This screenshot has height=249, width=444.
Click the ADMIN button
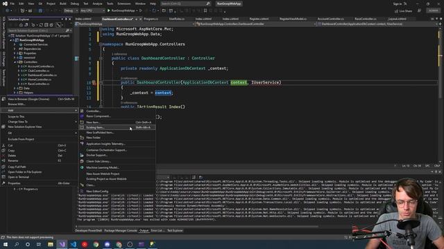tap(433, 11)
